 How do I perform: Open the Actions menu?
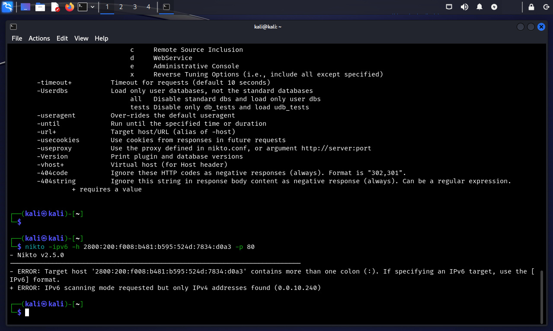click(39, 38)
